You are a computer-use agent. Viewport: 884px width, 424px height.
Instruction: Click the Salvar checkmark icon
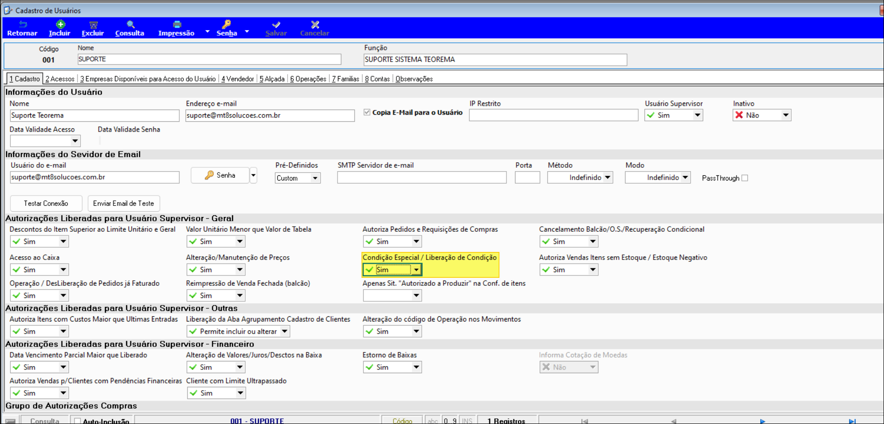pos(276,24)
